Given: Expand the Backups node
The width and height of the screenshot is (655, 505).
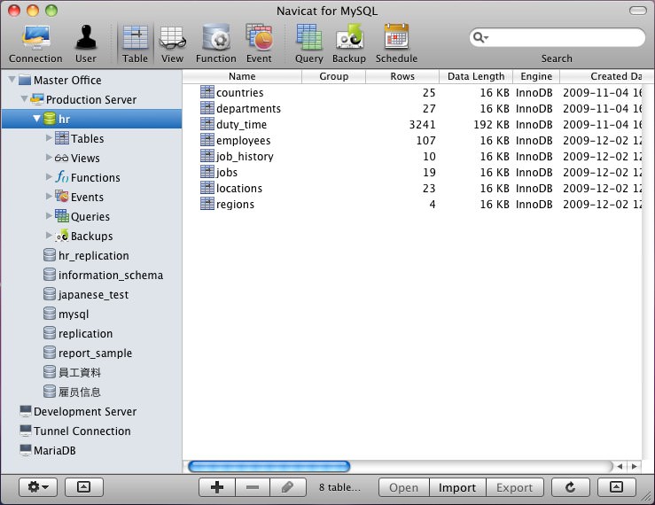Looking at the screenshot, I should pos(49,235).
